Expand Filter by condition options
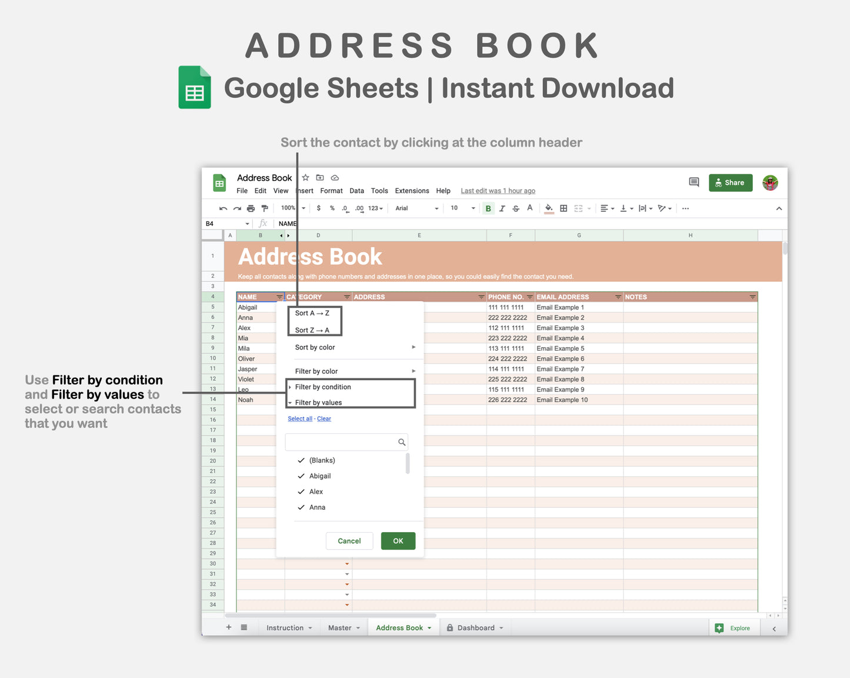This screenshot has width=850, height=678. point(322,387)
